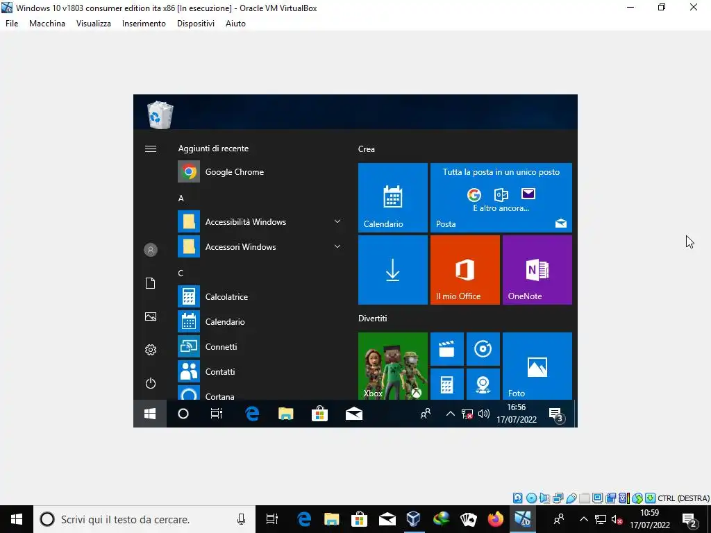Open the Dispositivi menu
This screenshot has width=711, height=533.
(195, 24)
